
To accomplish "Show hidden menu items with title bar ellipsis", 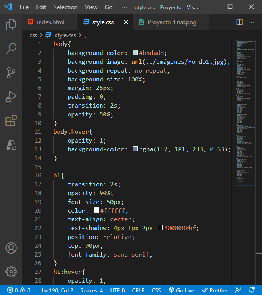I will 124,7.
